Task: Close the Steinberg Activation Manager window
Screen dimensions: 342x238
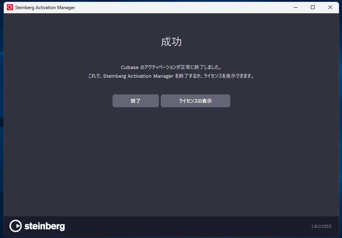Action: pyautogui.click(x=330, y=7)
